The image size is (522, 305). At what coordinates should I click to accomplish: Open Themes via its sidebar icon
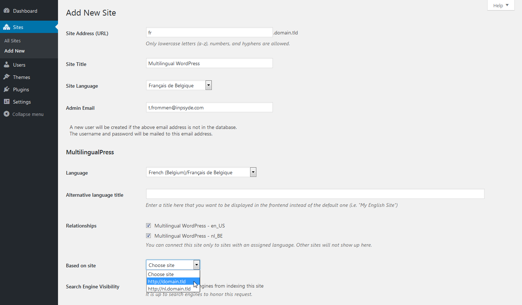point(7,77)
